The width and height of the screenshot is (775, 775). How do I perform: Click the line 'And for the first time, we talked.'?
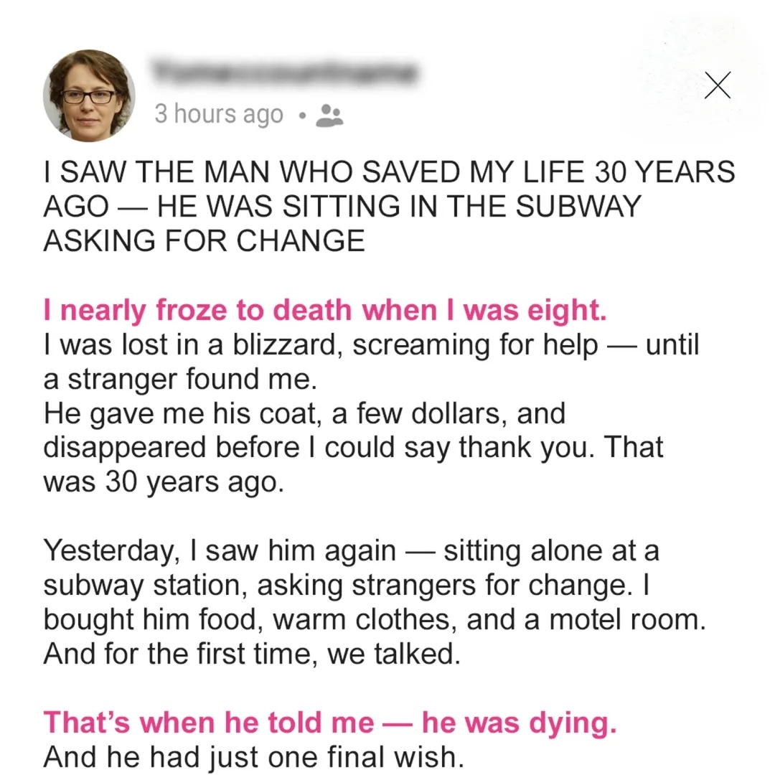252,654
